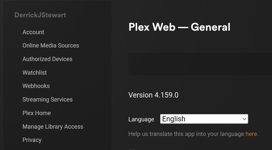This screenshot has width=272, height=150.
Task: Follow the orange "here" translation link
Action: pyautogui.click(x=251, y=134)
